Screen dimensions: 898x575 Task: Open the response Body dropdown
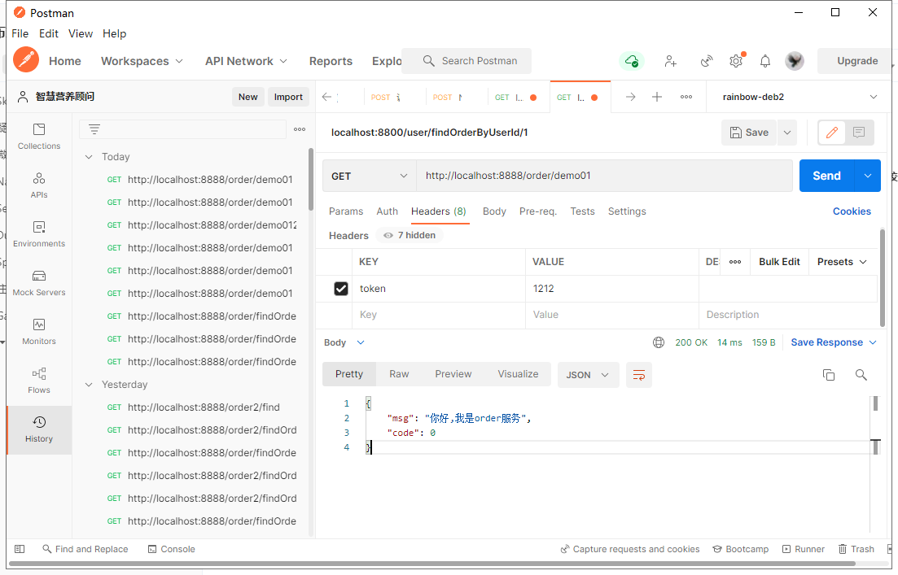344,342
